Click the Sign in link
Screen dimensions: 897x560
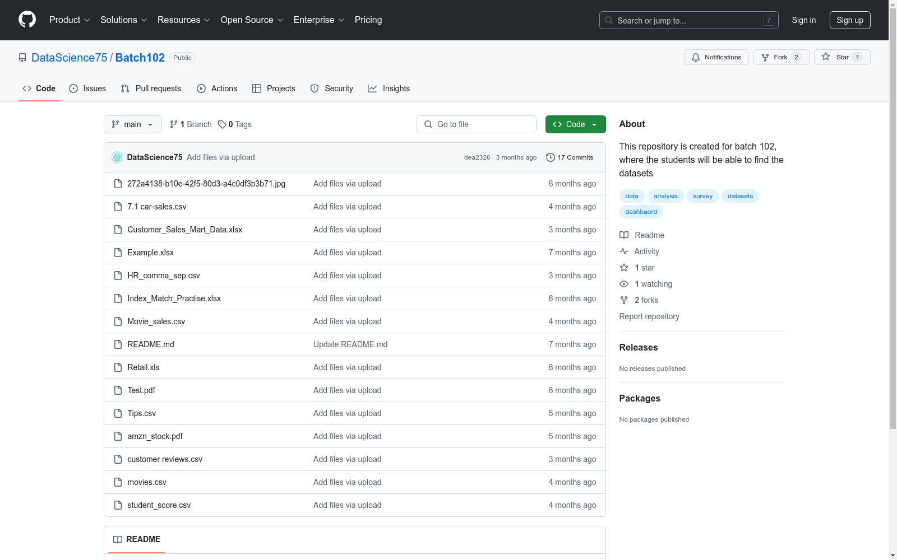click(804, 20)
